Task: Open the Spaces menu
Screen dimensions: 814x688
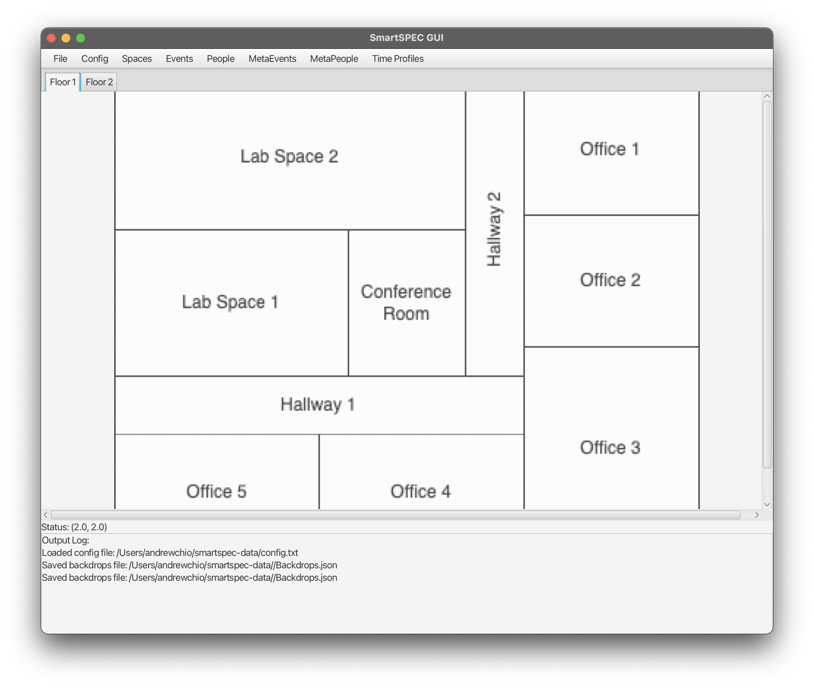Action: (137, 59)
